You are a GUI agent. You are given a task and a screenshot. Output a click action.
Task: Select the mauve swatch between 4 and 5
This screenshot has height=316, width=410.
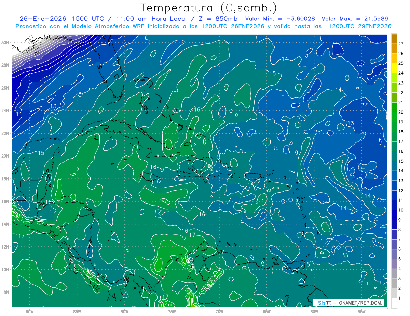click(x=394, y=264)
